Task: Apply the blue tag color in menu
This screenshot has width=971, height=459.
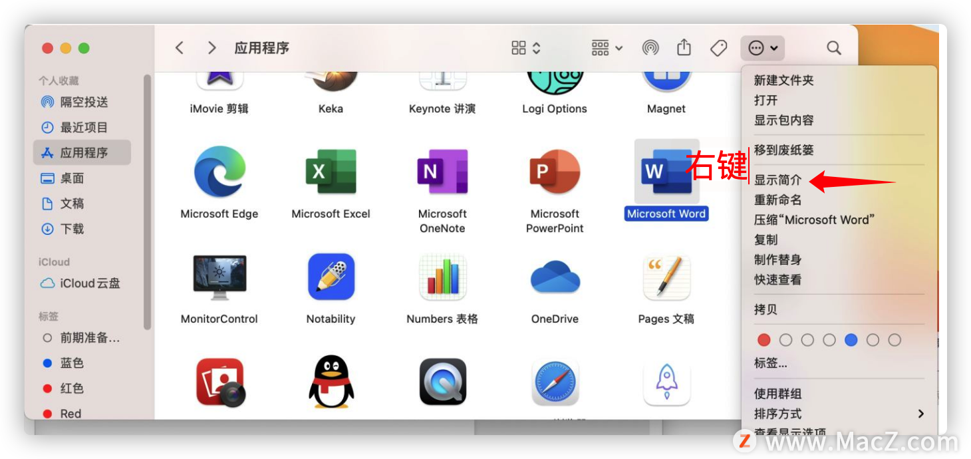Action: [851, 340]
